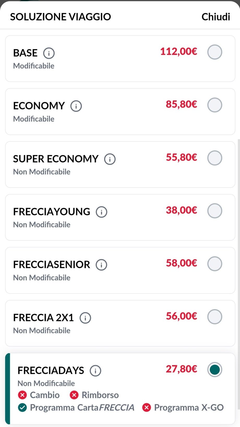Open FRECCIADAYS info icon
The height and width of the screenshot is (427, 240).
[x=95, y=371]
